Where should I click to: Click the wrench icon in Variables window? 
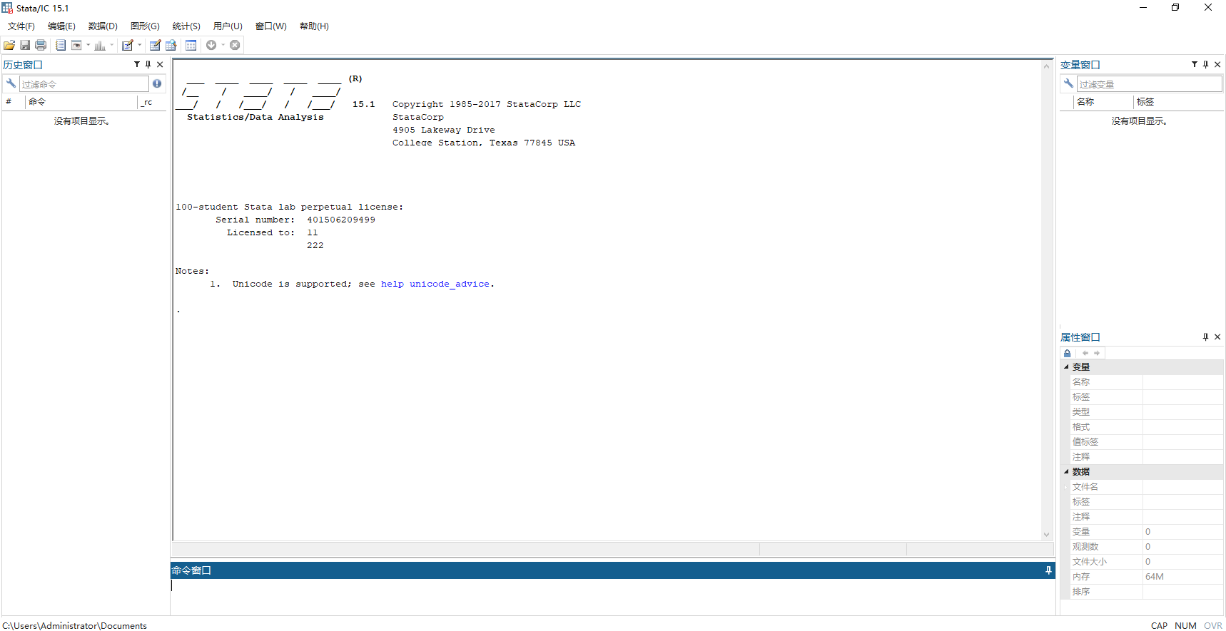tap(1068, 83)
